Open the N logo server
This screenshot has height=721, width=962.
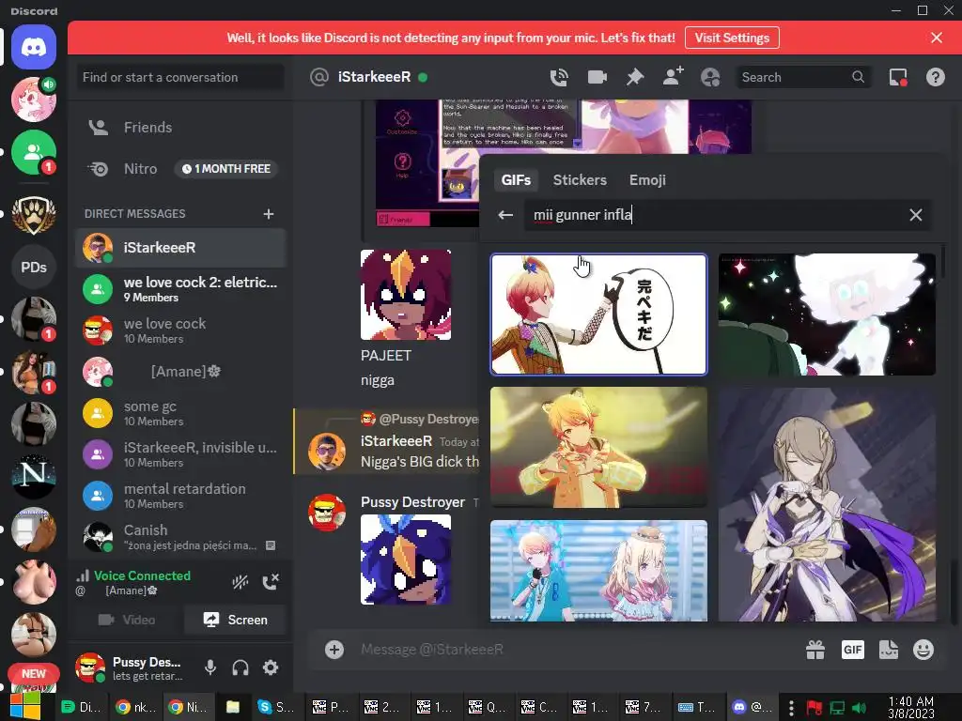point(34,476)
